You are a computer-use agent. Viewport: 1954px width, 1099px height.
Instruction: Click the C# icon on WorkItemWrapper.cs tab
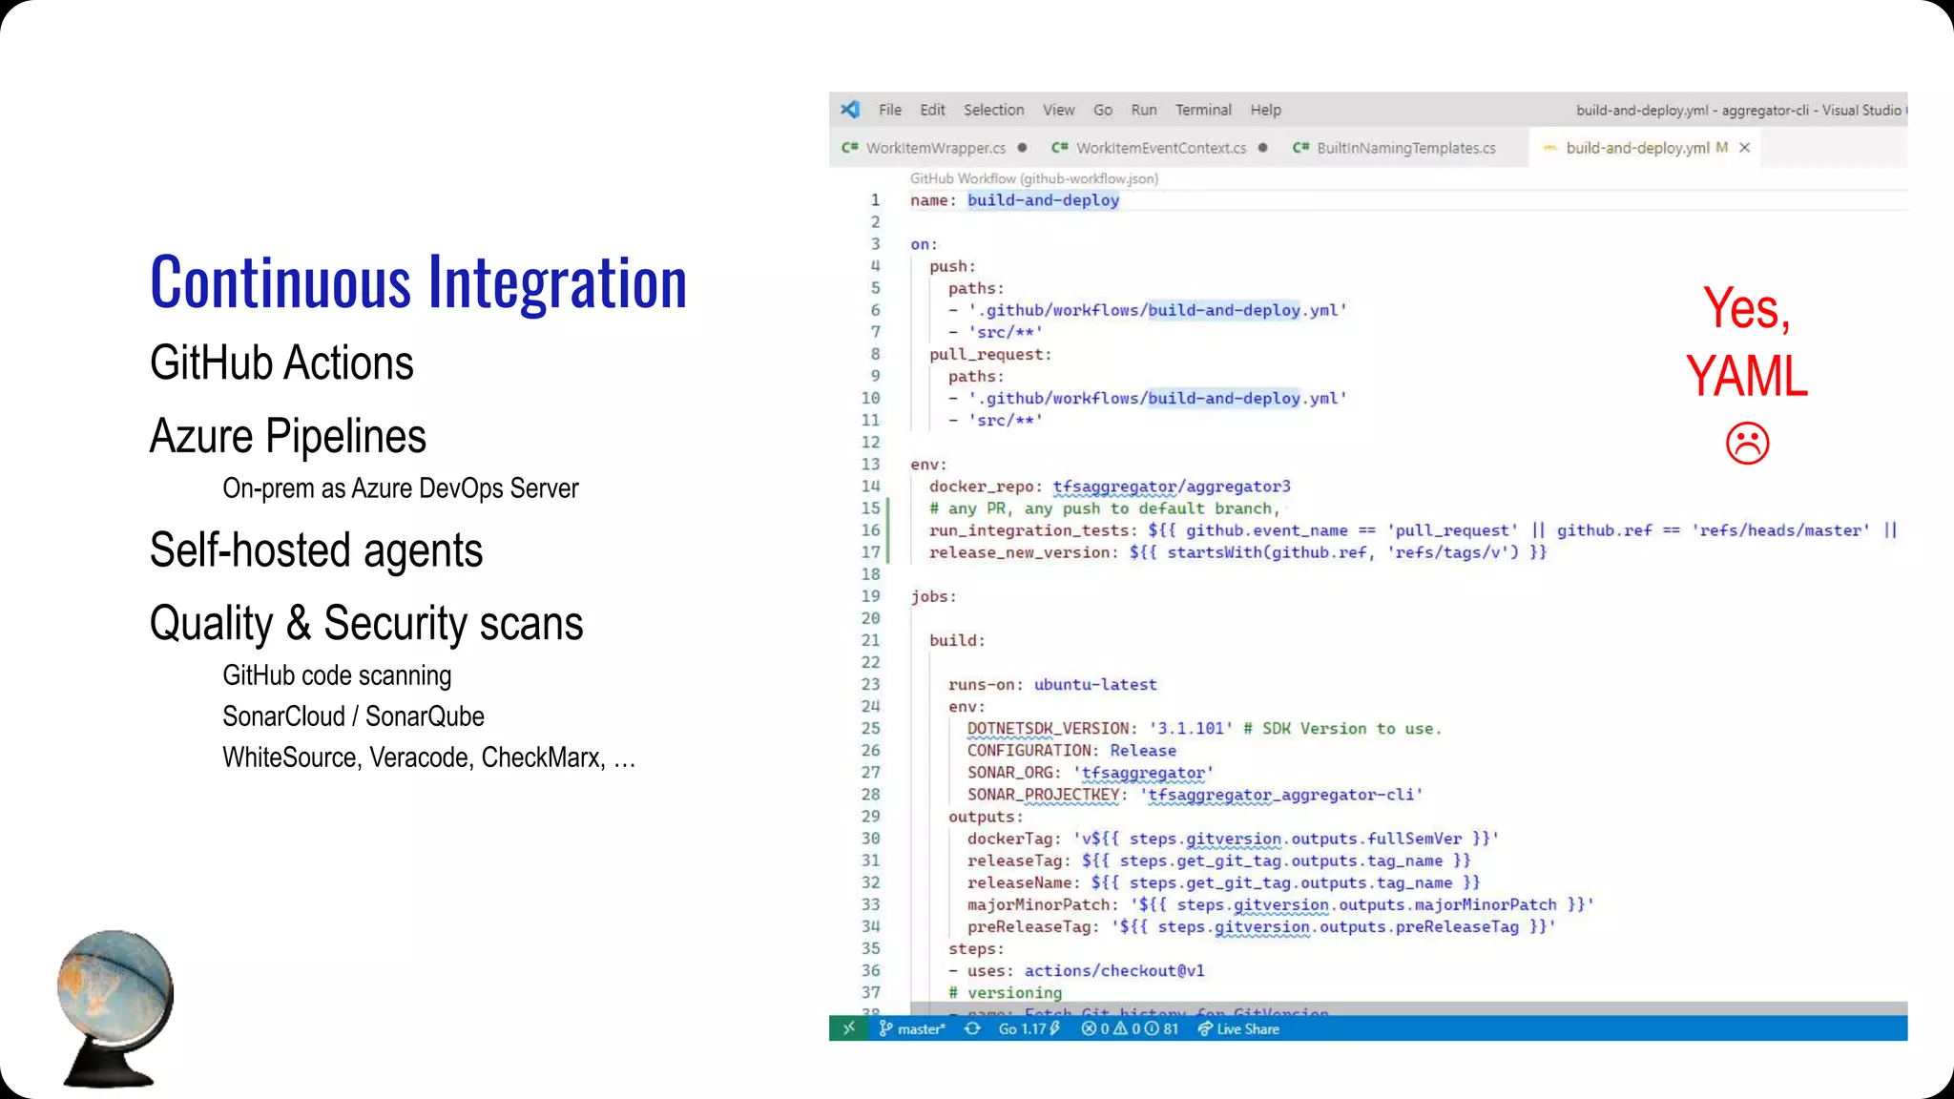(x=850, y=148)
